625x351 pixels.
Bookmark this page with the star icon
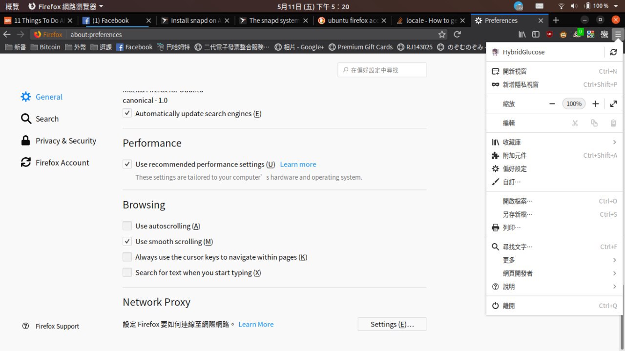pos(442,35)
